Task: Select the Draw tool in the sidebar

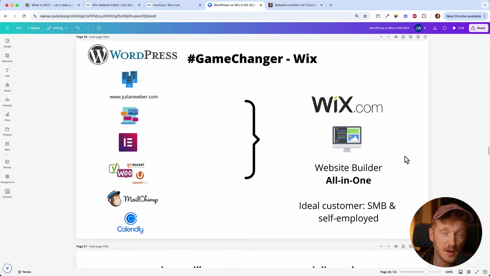Action: click(7, 117)
